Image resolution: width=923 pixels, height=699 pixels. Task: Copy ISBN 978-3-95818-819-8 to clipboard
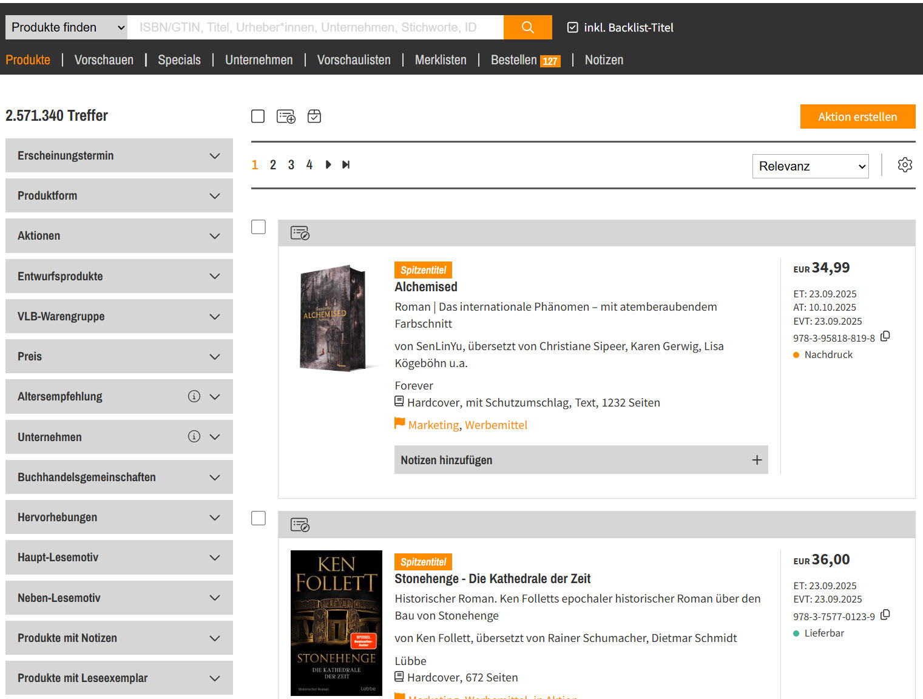(885, 337)
